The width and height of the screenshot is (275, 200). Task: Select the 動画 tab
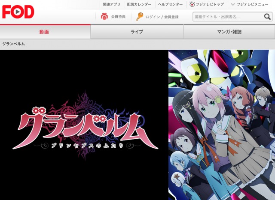(45, 32)
